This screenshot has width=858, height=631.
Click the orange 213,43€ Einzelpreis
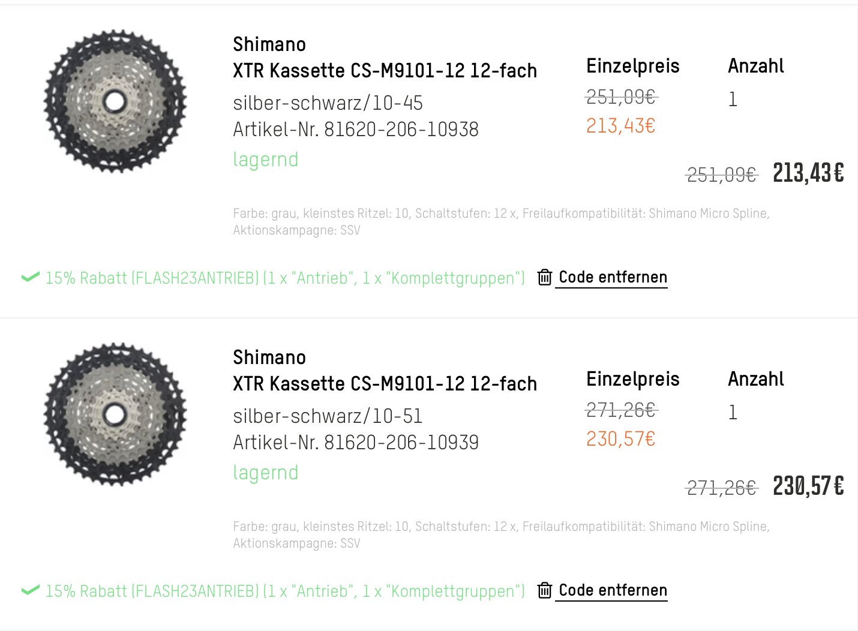click(620, 126)
